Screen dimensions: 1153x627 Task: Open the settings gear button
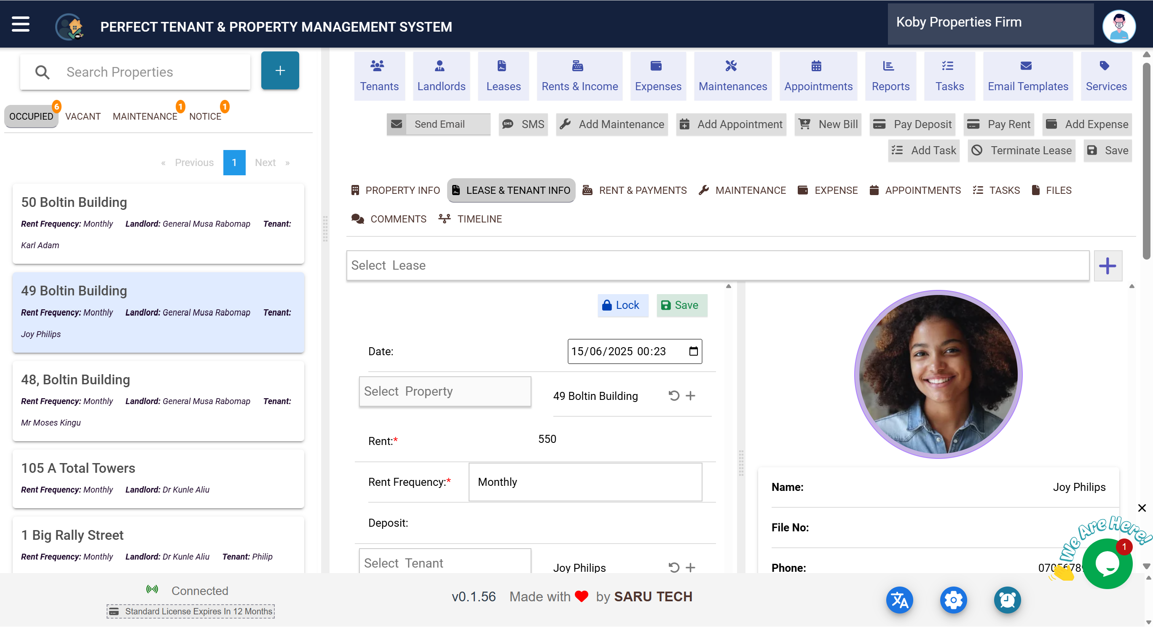(x=953, y=600)
